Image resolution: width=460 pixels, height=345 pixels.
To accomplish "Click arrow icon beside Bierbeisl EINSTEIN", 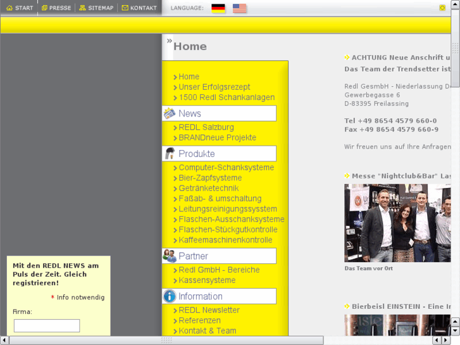I will tap(347, 306).
